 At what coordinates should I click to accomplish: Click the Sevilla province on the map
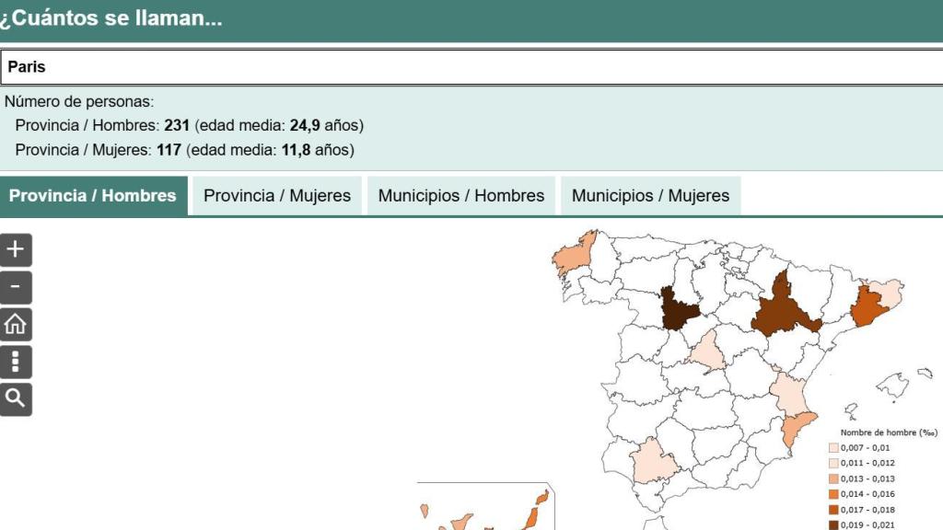tap(654, 460)
